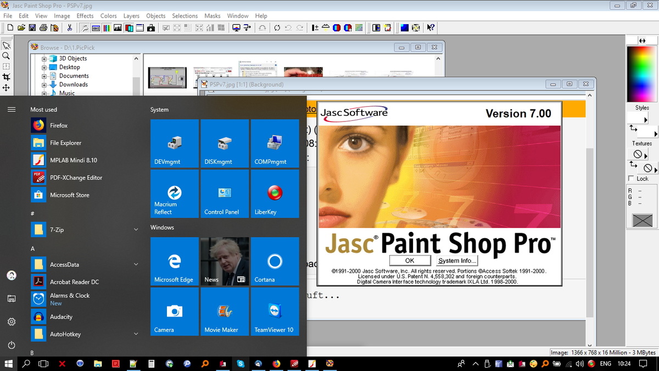This screenshot has width=659, height=371.
Task: Open Settings gear in Start menu
Action: pos(12,322)
